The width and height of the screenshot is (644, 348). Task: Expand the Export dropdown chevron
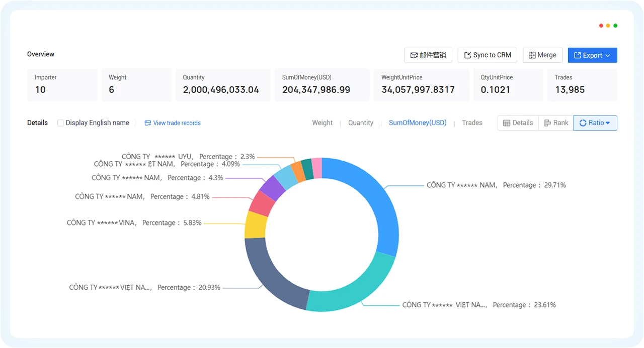[608, 55]
